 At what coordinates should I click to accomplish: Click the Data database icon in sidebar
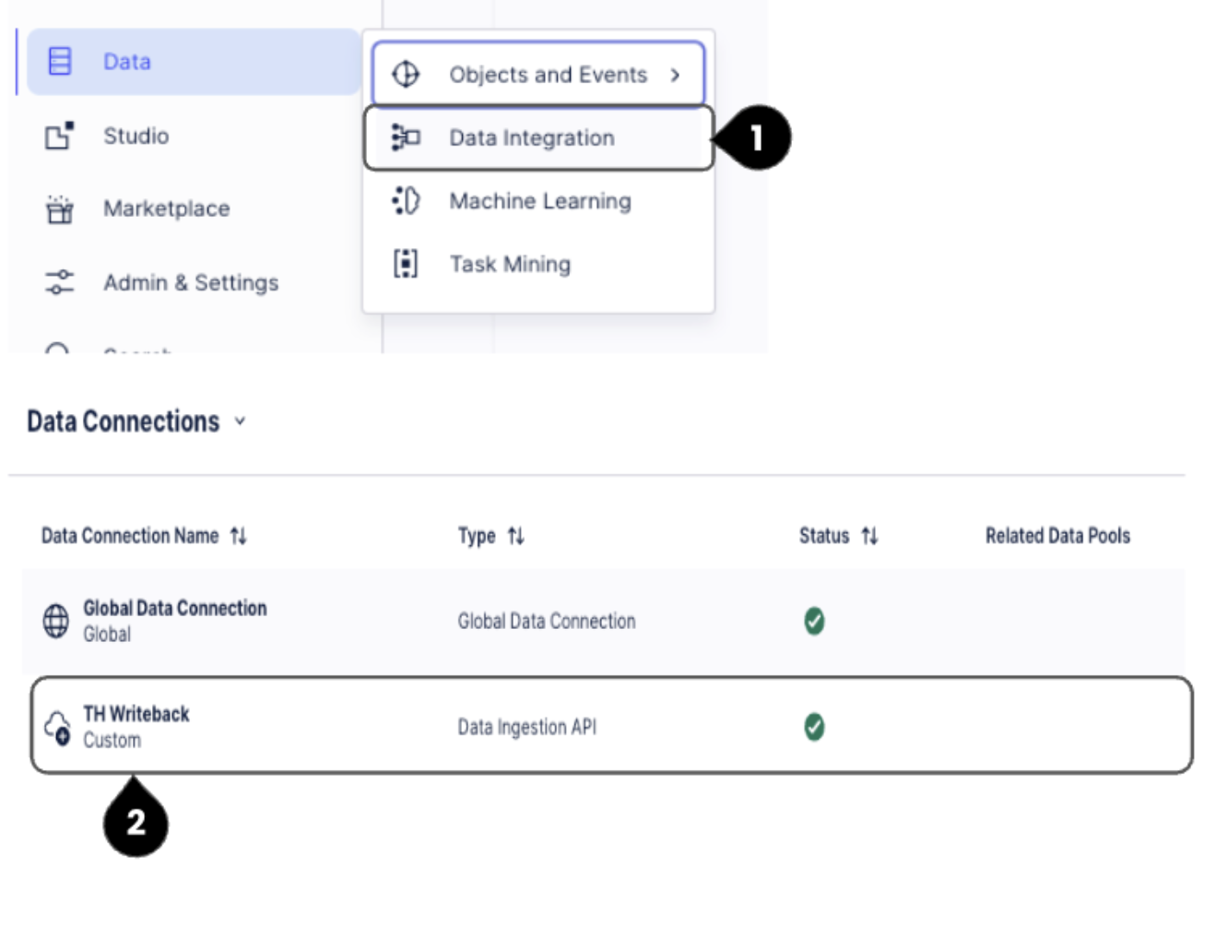pyautogui.click(x=60, y=62)
